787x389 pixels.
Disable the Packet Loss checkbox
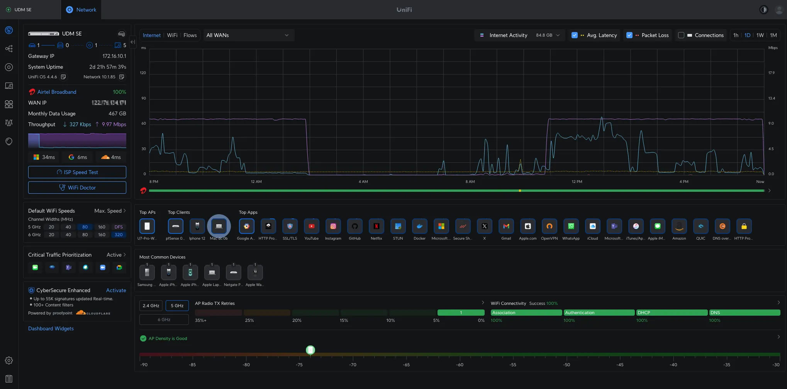point(629,35)
